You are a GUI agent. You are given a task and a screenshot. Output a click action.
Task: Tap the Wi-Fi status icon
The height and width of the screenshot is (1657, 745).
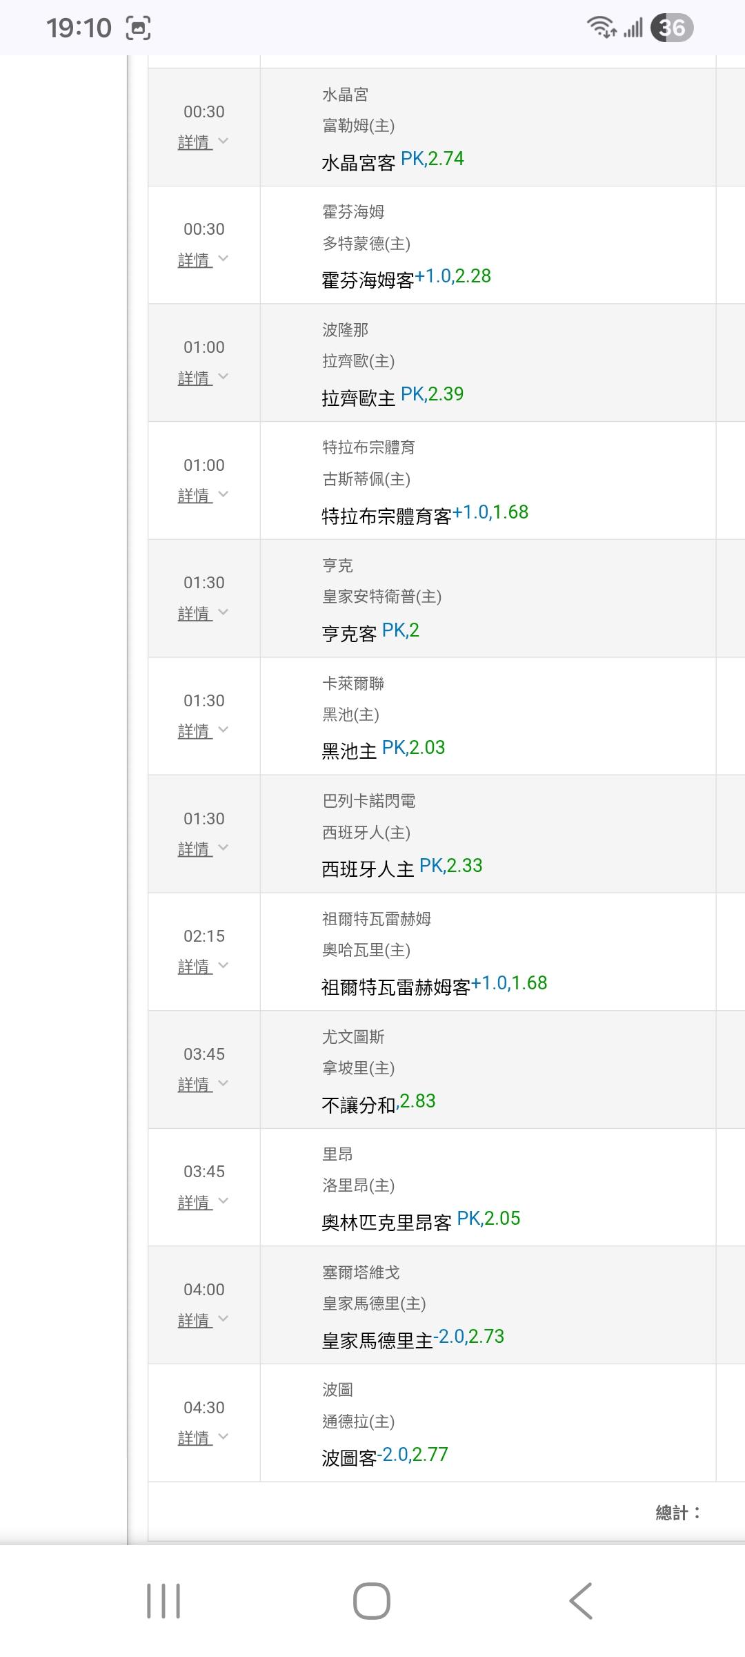(601, 28)
